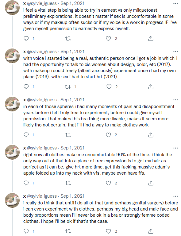Reply to the tweet about spheres of pain
181x236 pixels.
tap(26, 135)
